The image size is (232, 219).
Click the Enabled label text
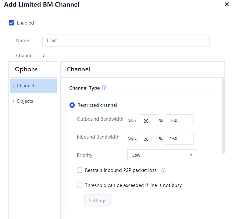tap(25, 23)
